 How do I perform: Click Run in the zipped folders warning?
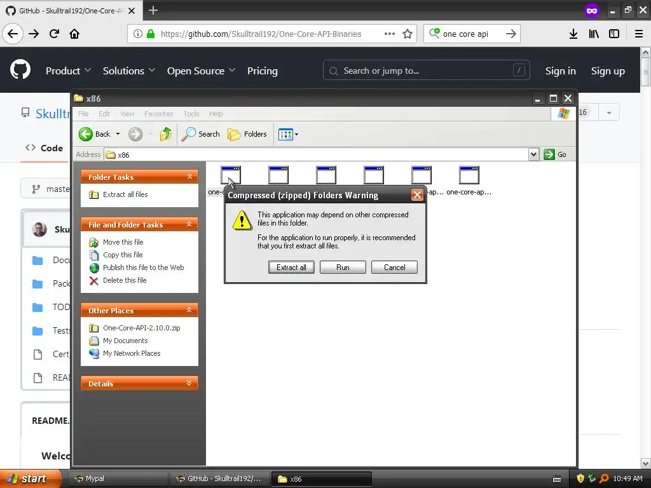[x=343, y=268]
